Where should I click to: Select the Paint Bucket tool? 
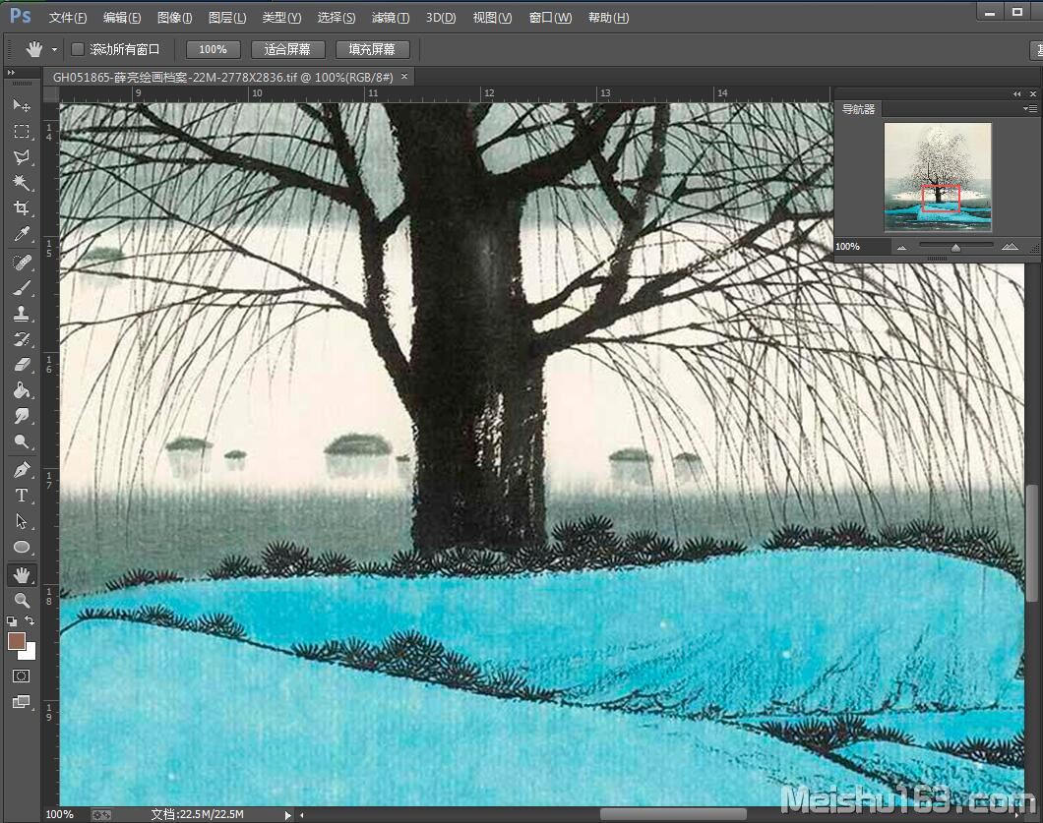point(22,390)
